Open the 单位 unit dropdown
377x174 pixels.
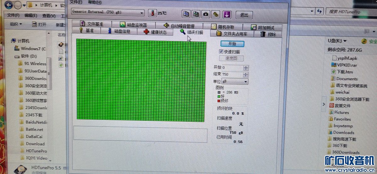[x=235, y=82]
